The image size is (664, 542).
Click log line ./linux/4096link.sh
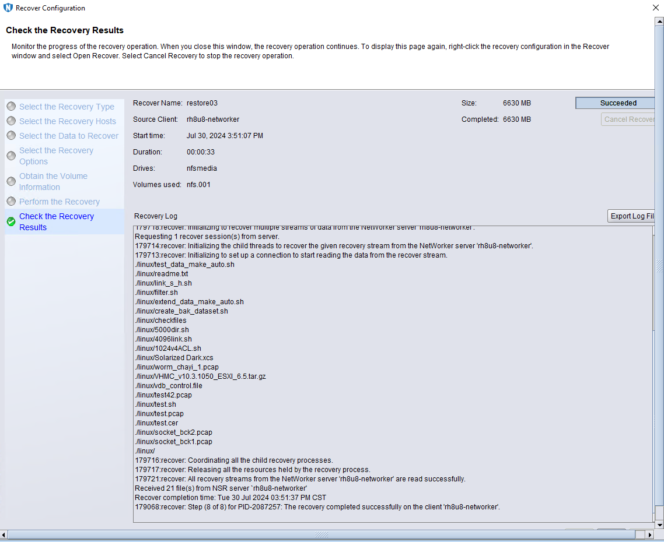(x=163, y=339)
